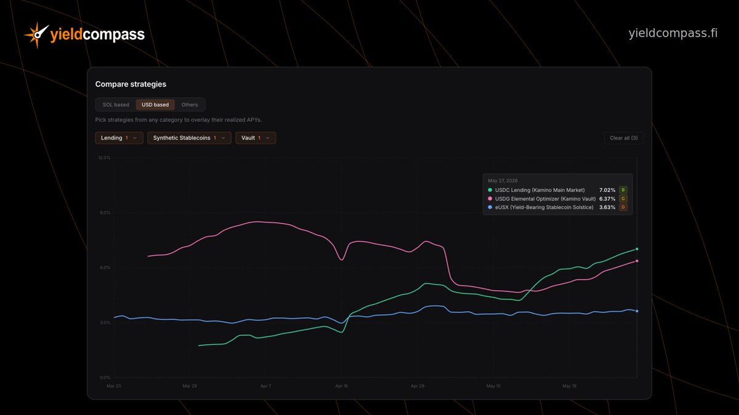739x415 pixels.
Task: Click the USDG Elemental Optimizer (Kamino Vault) label
Action: (x=546, y=199)
